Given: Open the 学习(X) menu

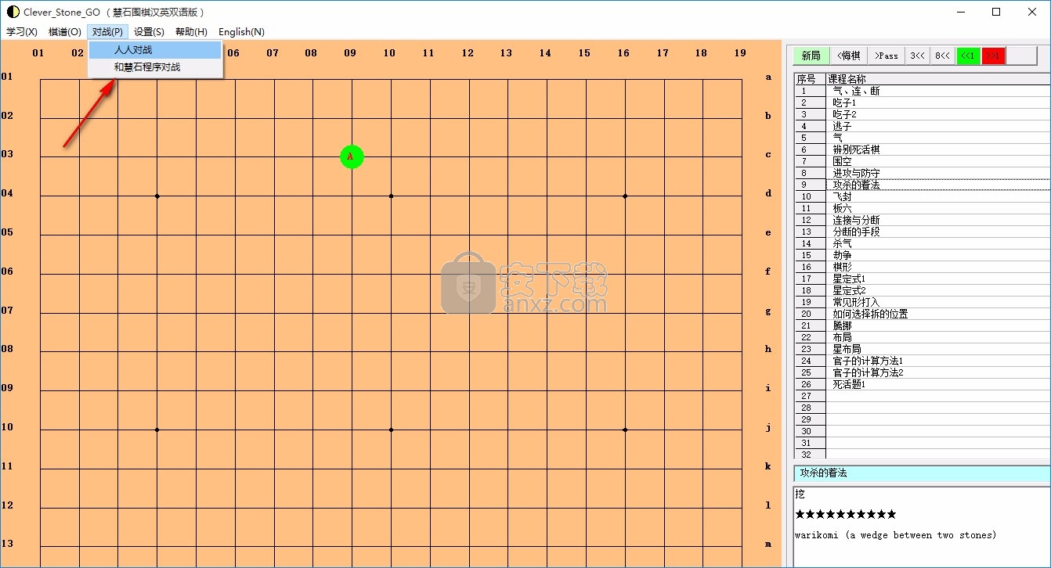Looking at the screenshot, I should click(x=22, y=32).
